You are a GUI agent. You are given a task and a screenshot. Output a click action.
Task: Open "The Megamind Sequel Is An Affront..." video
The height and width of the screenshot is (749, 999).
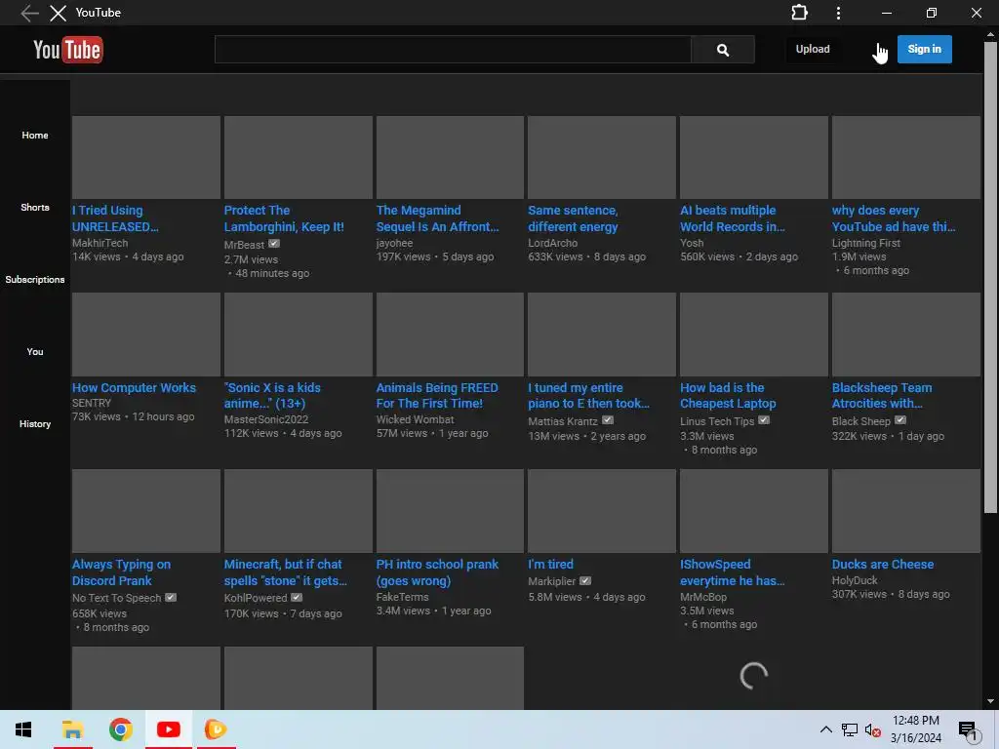pos(438,218)
